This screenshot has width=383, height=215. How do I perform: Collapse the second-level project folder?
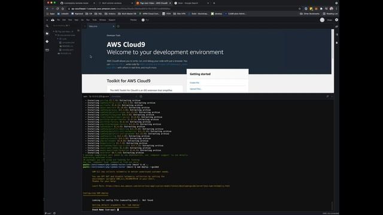pyautogui.click(x=56, y=35)
